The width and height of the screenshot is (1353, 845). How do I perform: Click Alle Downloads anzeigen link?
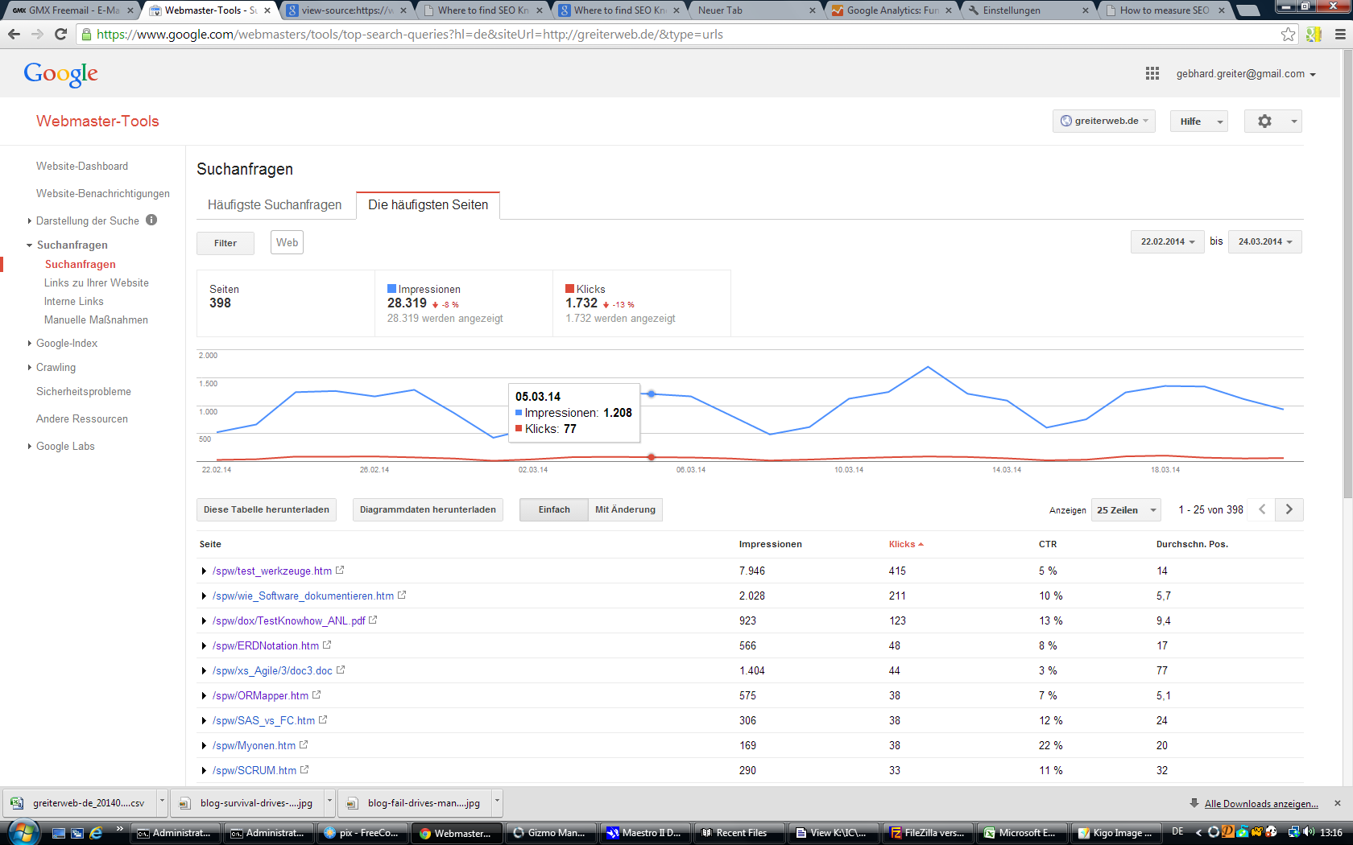click(1261, 803)
